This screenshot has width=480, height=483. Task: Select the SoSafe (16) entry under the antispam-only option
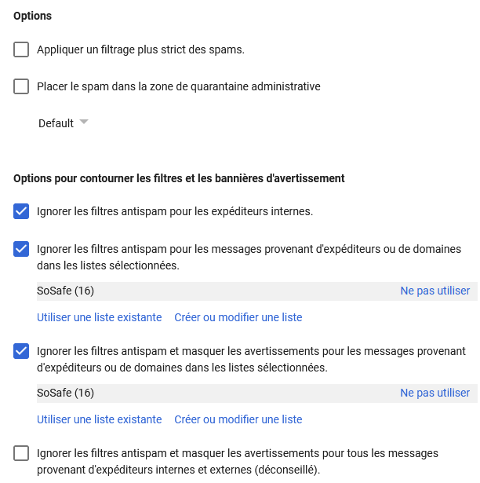[x=66, y=291]
